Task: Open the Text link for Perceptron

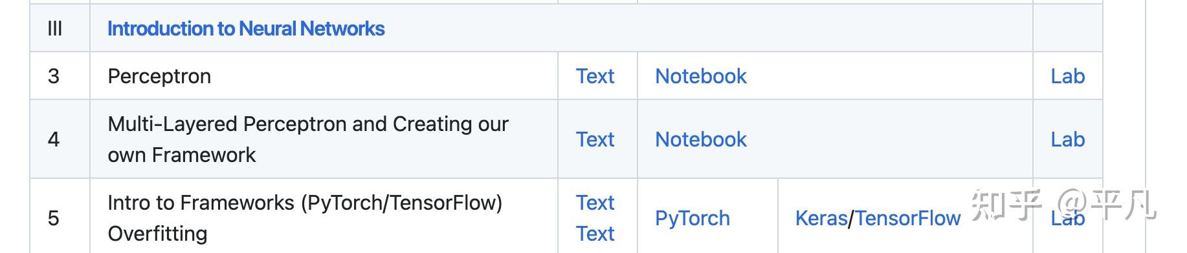Action: [595, 76]
